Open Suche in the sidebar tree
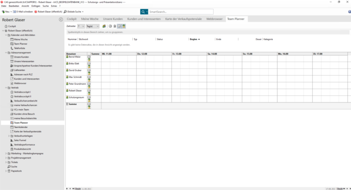Image resolution: width=351 pixels, height=190 pixels. [x=14, y=166]
